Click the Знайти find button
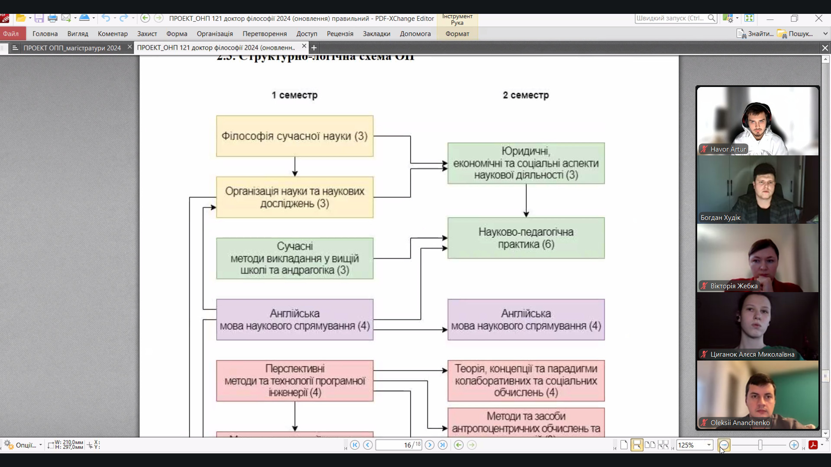Image resolution: width=831 pixels, height=467 pixels. pyautogui.click(x=755, y=34)
